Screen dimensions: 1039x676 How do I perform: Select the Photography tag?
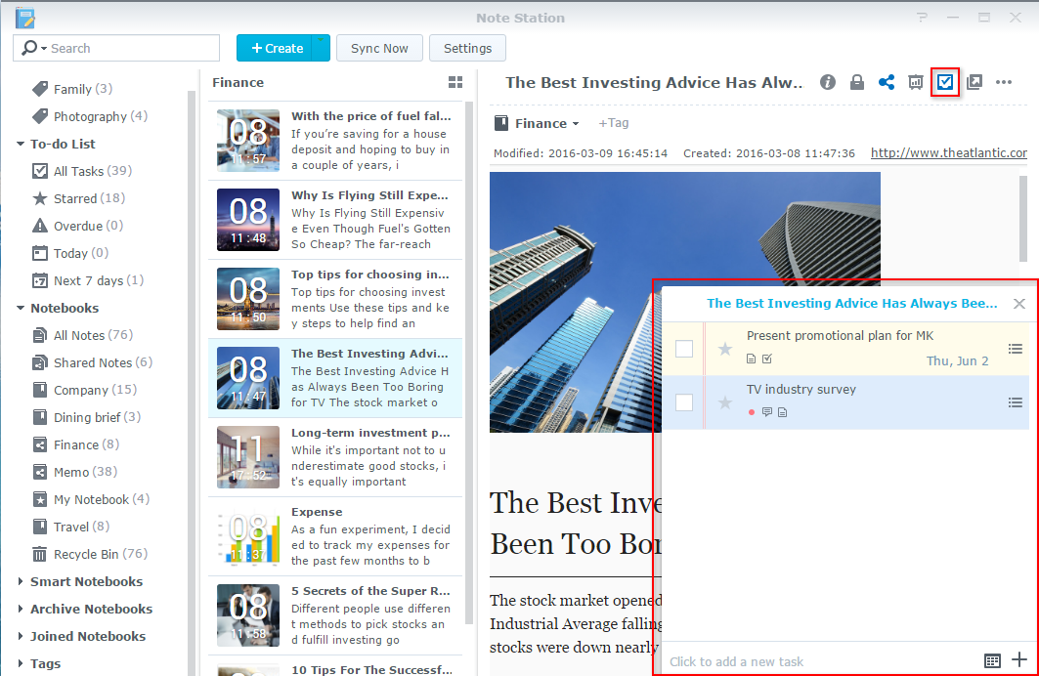pyautogui.click(x=90, y=116)
